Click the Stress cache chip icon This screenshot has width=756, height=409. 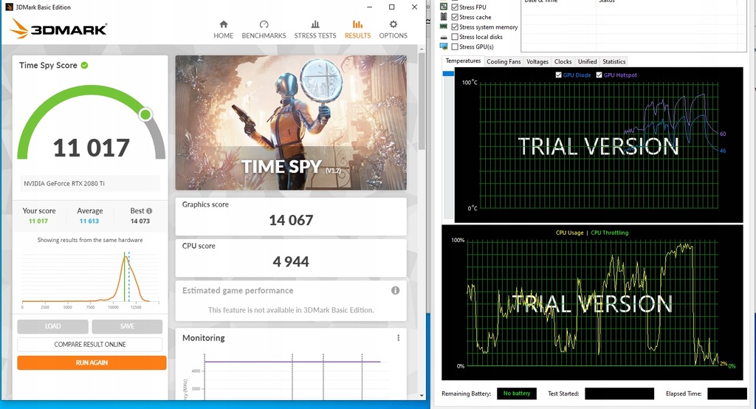(444, 17)
